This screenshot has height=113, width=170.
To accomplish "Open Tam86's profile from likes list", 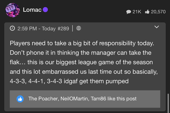I will coord(98,99).
